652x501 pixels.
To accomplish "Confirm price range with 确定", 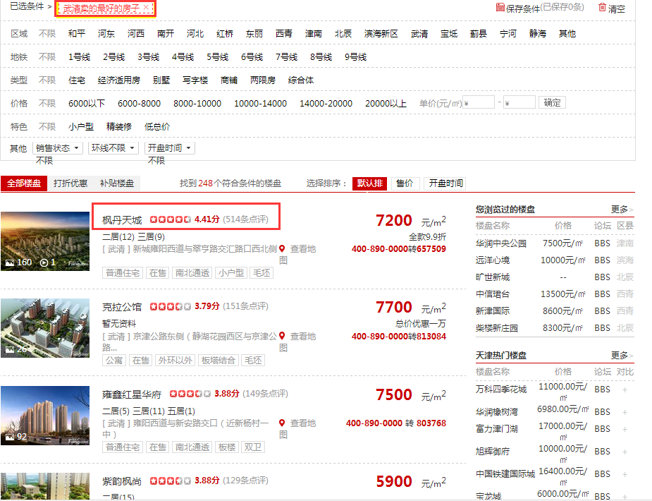I will coord(552,102).
